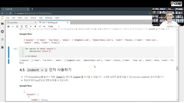184x103 pixels.
Task: Click the '4.5. indent = 2' heading
Action: (45, 70)
